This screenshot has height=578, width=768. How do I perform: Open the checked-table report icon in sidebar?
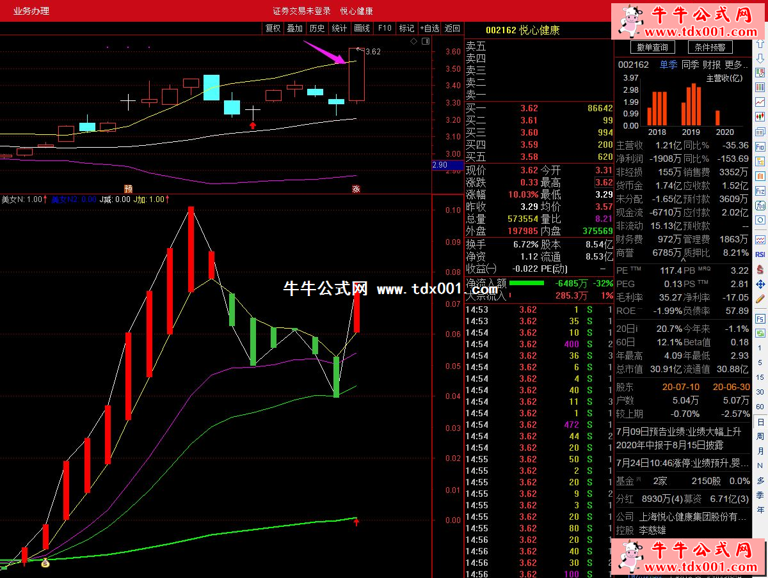760,72
